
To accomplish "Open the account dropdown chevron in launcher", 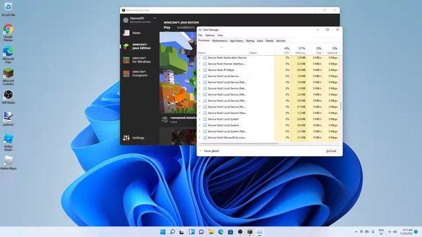I will 155,18.
